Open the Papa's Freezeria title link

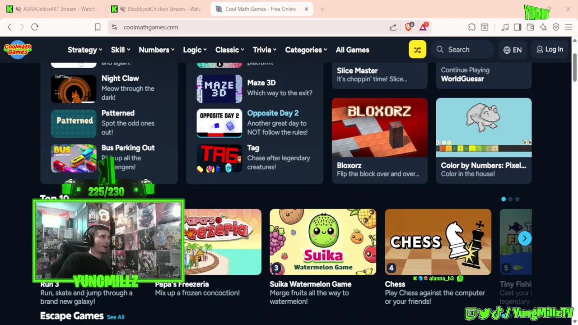(182, 284)
